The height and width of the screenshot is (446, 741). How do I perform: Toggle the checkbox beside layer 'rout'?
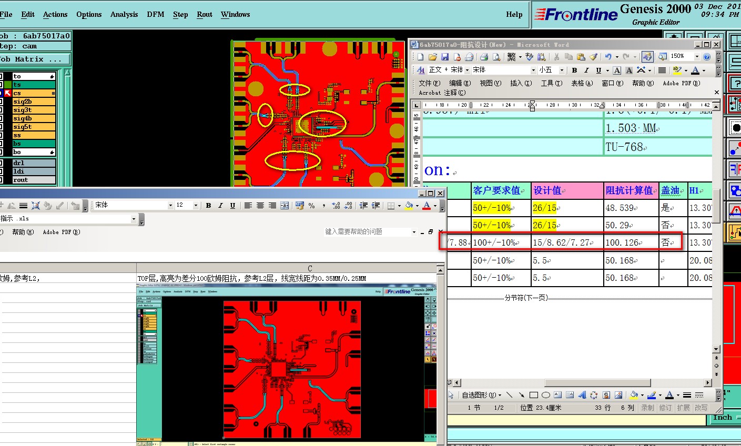pos(2,180)
